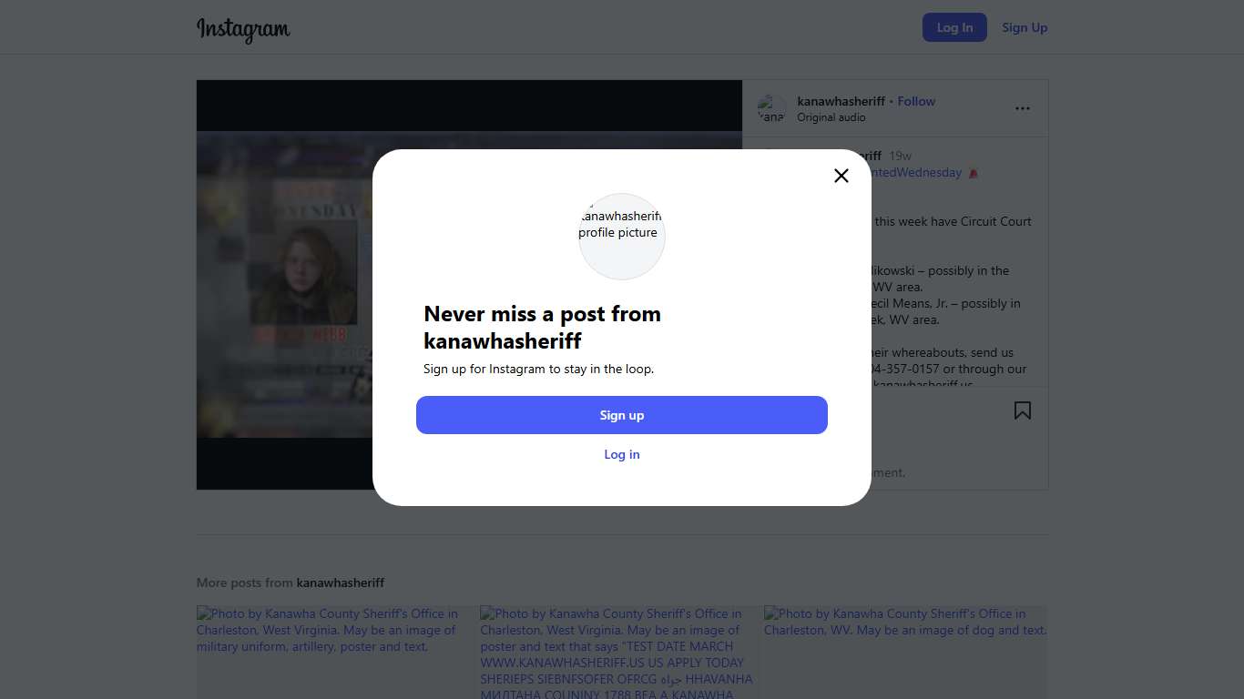Open the three-dots more options menu
Screen dimensions: 1244x699
1023,108
